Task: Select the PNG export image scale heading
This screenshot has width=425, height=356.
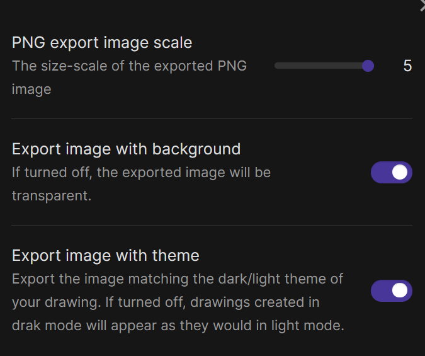Action: 102,43
